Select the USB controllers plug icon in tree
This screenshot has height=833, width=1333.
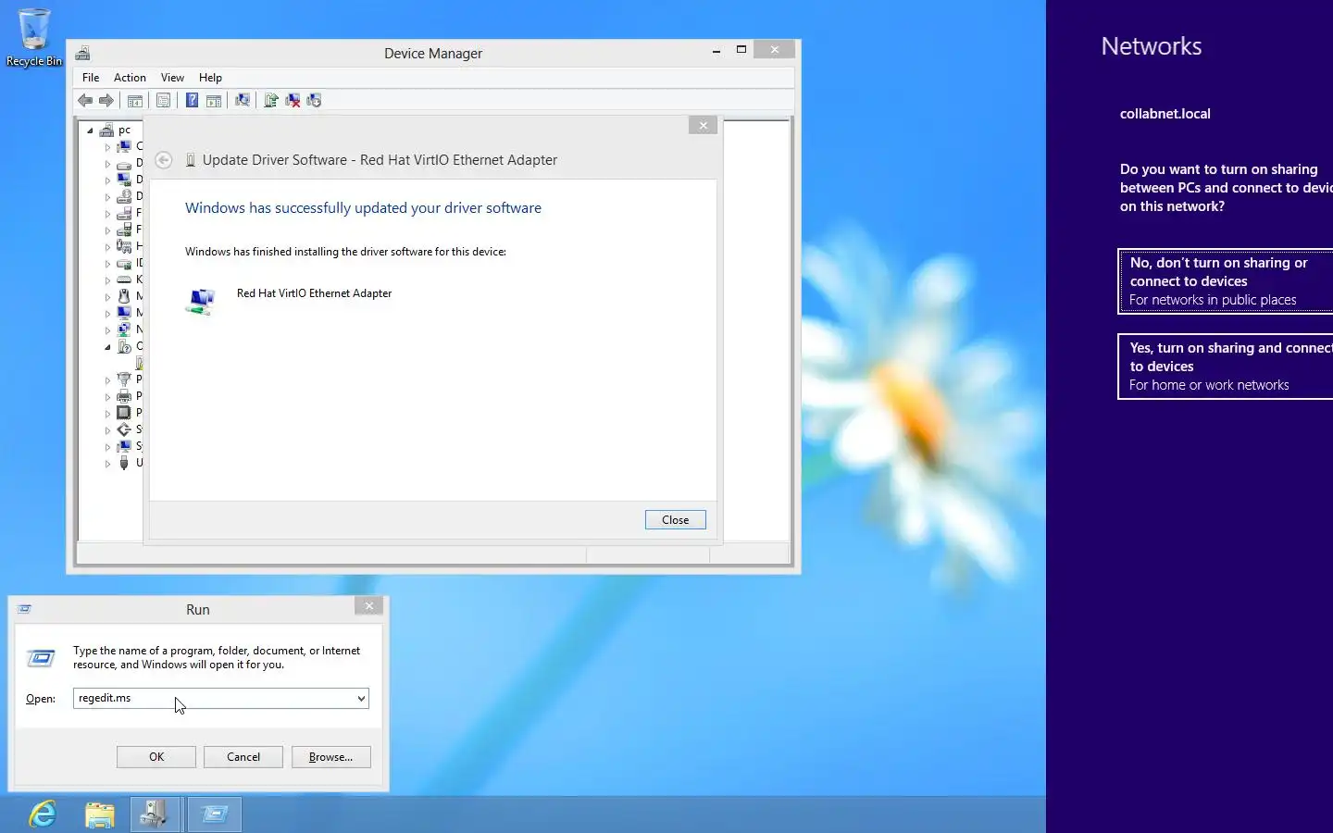point(124,463)
